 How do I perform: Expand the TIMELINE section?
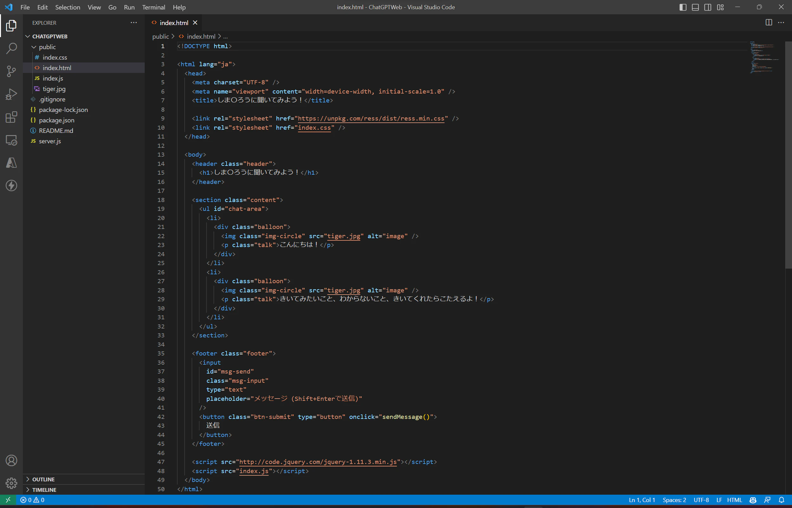tap(84, 490)
